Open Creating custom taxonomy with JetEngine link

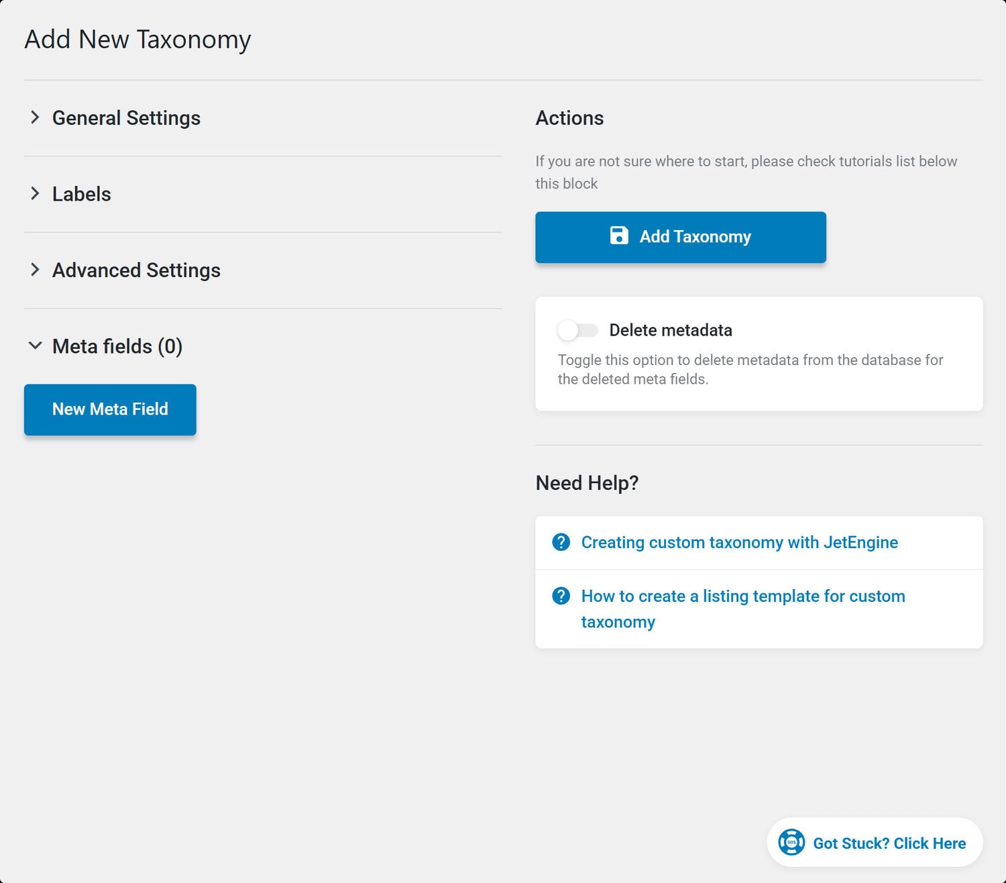coord(739,542)
